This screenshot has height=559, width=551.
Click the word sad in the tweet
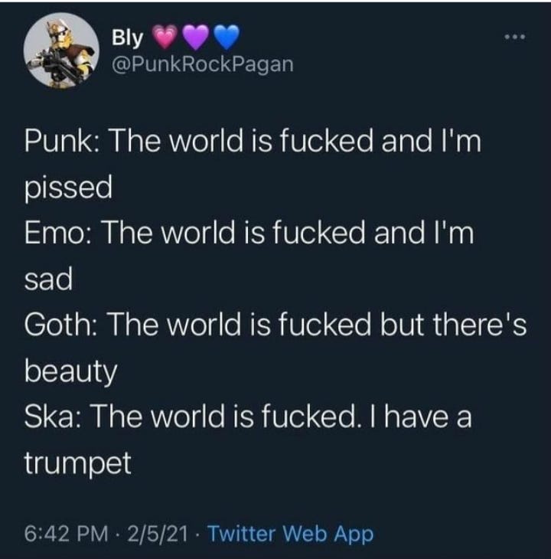[x=48, y=279]
